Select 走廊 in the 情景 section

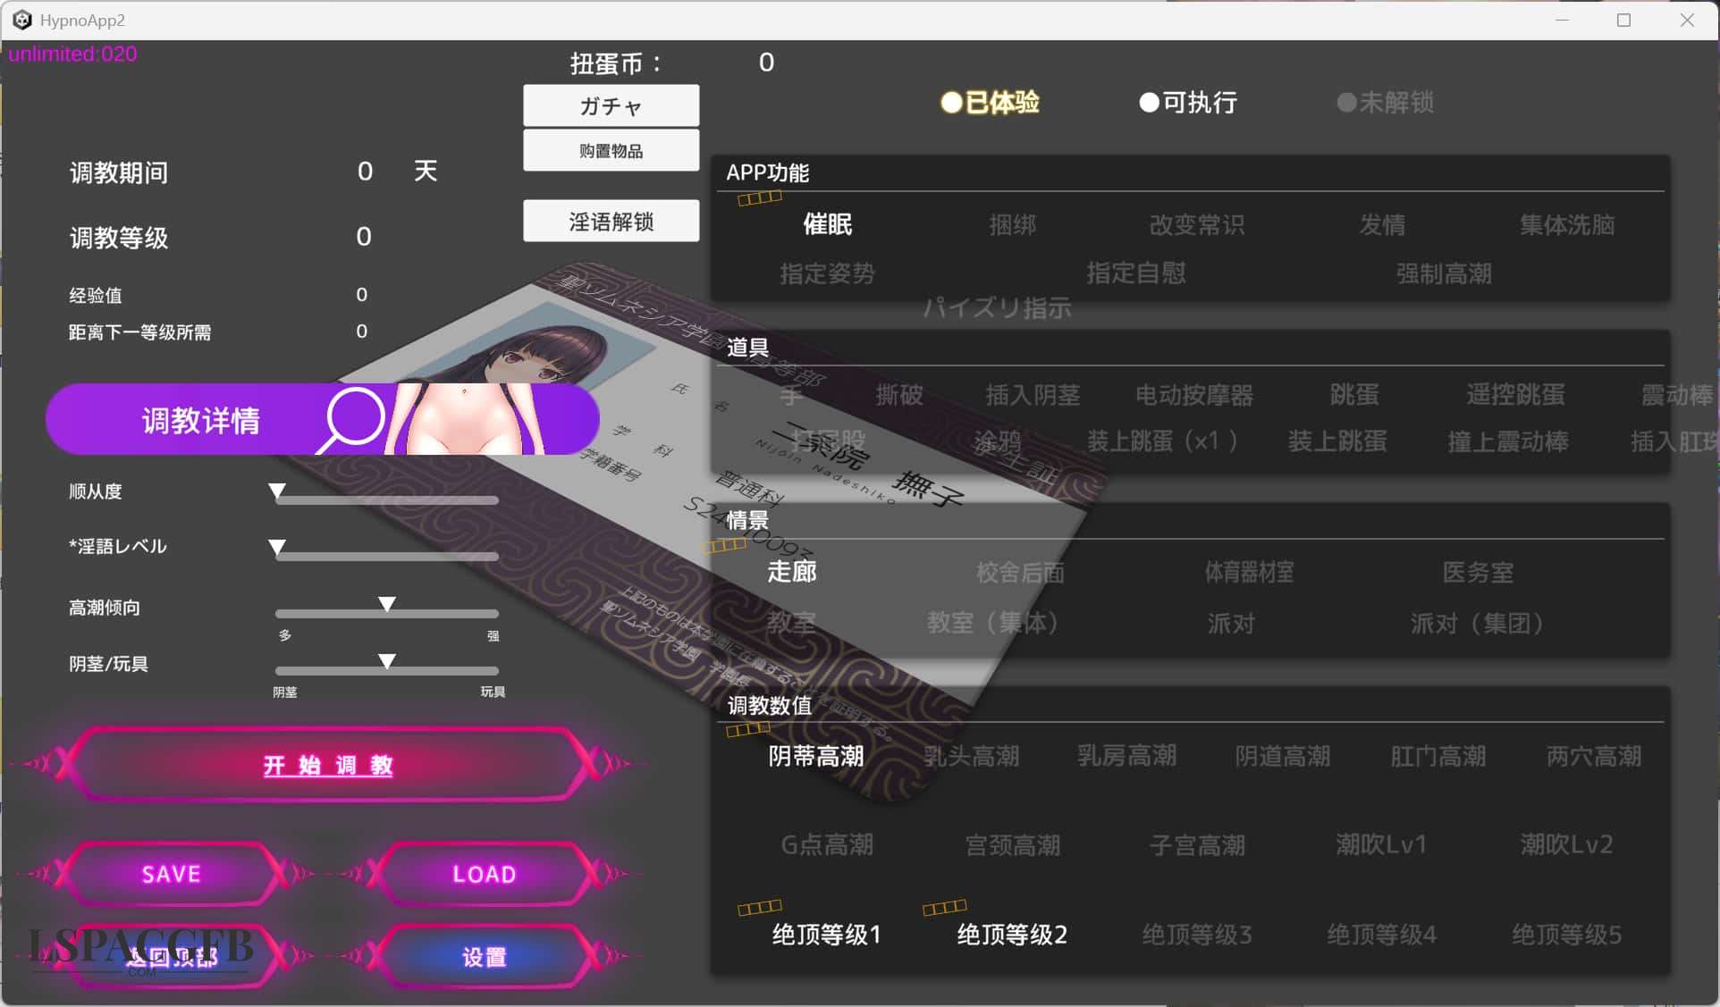coord(791,571)
